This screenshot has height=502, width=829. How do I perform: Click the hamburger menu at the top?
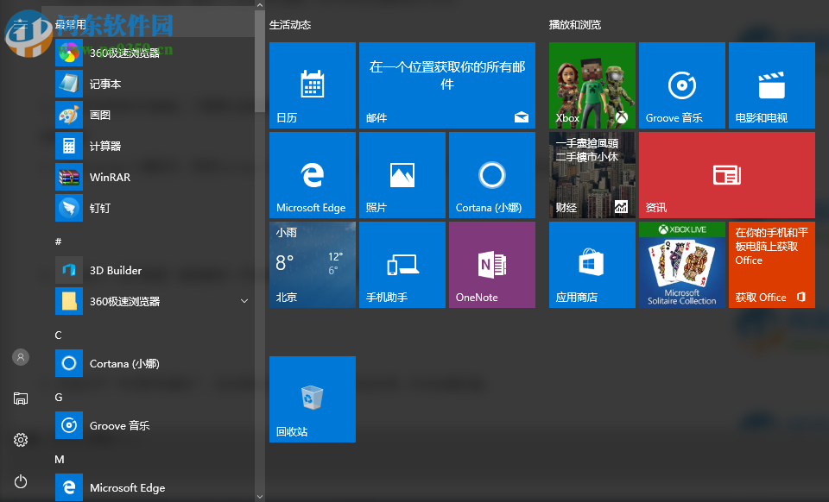[21, 23]
